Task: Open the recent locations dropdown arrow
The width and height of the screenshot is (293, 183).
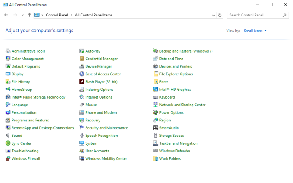Action: pyautogui.click(x=22, y=15)
